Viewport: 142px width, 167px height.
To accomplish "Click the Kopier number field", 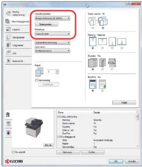I will (51, 72).
